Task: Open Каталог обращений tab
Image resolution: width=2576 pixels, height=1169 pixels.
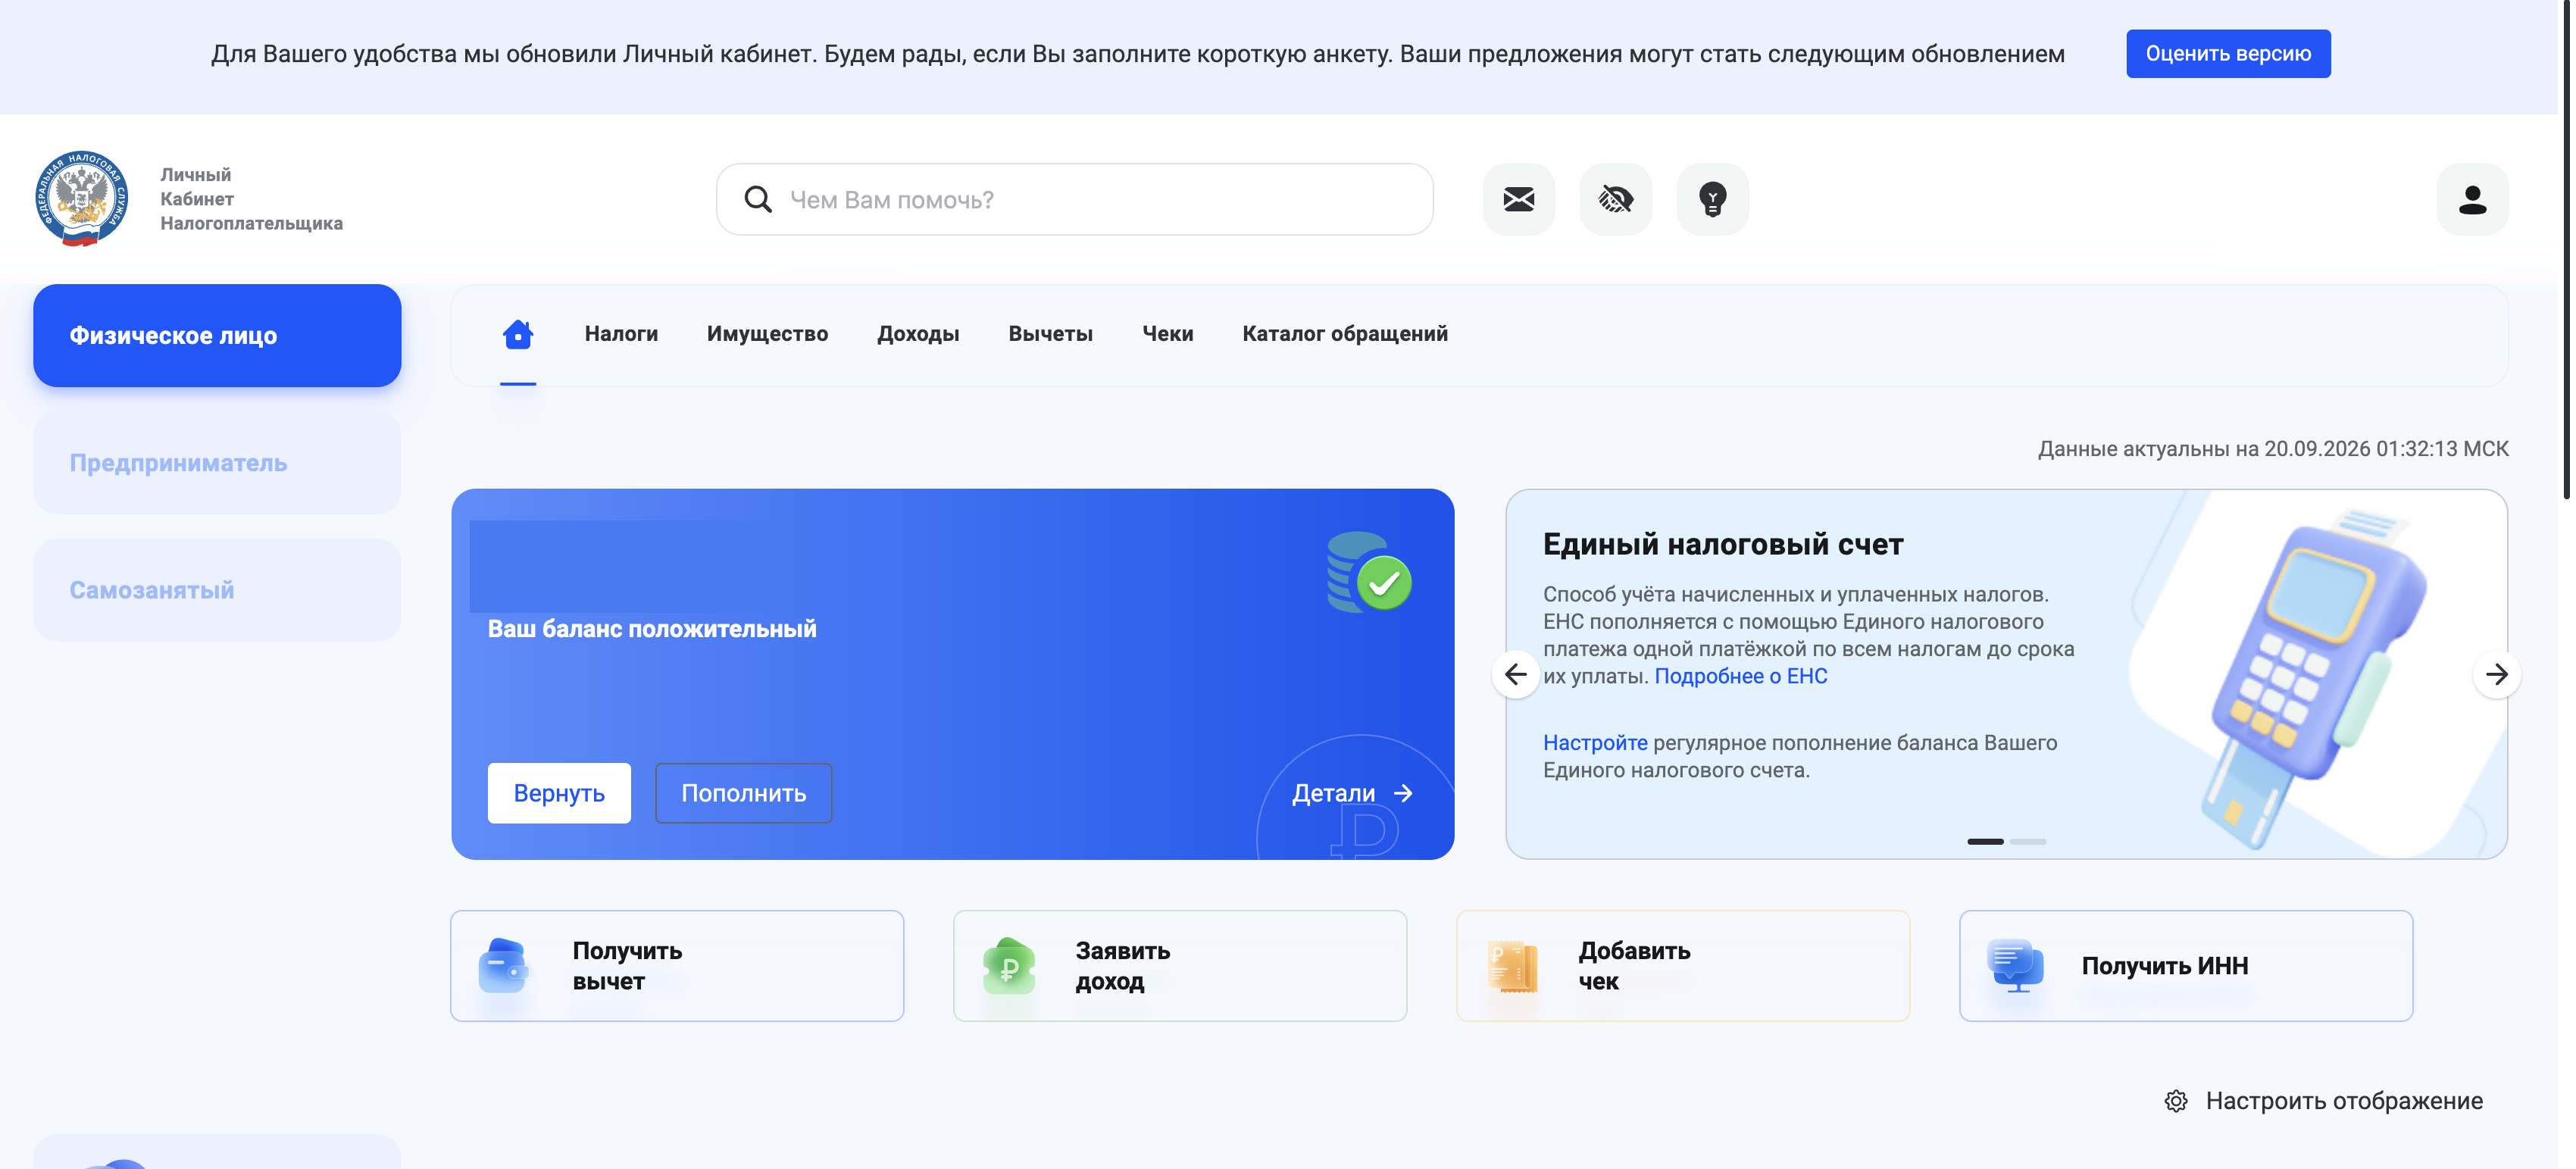Action: (1344, 334)
